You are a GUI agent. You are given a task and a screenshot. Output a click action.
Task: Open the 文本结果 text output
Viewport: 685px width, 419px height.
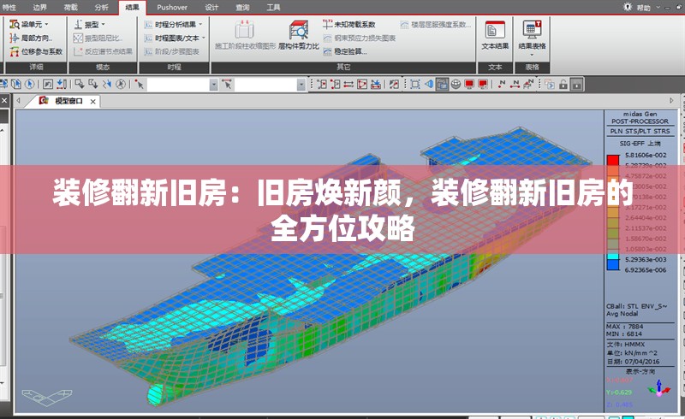click(x=495, y=35)
